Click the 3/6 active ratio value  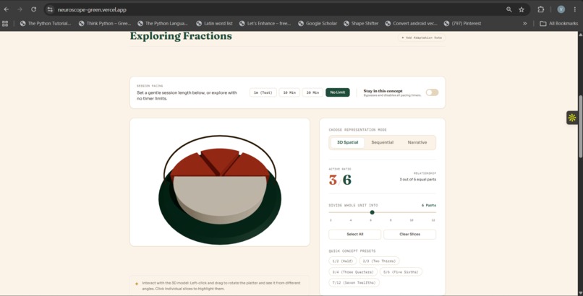pyautogui.click(x=340, y=180)
